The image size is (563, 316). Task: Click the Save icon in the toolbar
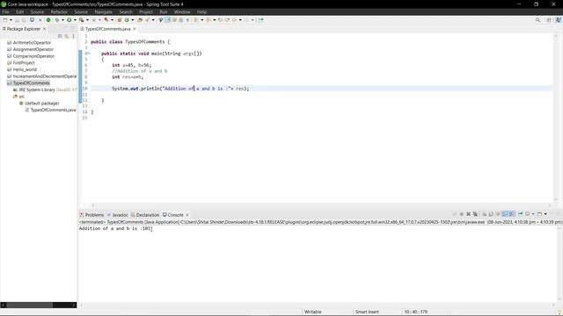click(x=17, y=20)
